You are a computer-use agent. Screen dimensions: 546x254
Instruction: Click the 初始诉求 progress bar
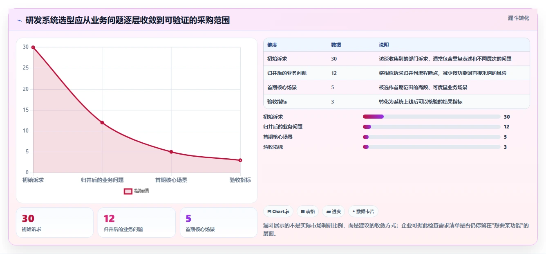pyautogui.click(x=432, y=117)
